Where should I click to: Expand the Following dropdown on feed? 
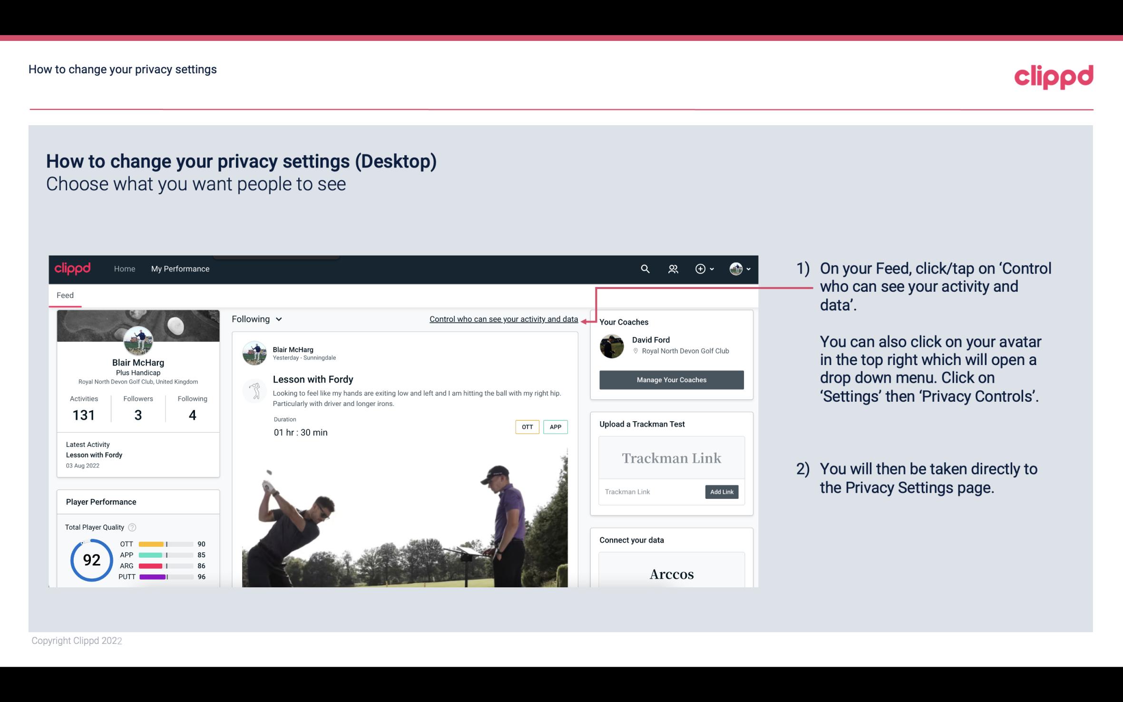pyautogui.click(x=255, y=319)
